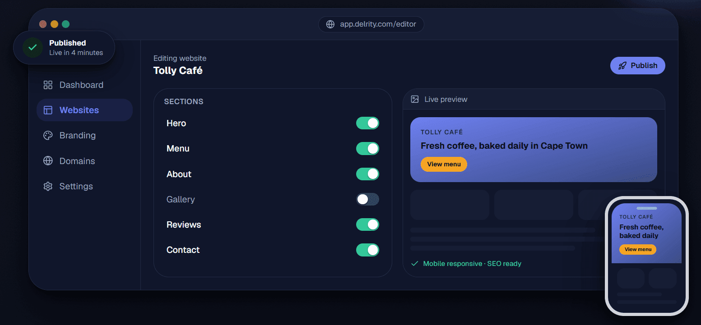The width and height of the screenshot is (701, 325).
Task: Open Settings in the sidebar
Action: click(84, 186)
